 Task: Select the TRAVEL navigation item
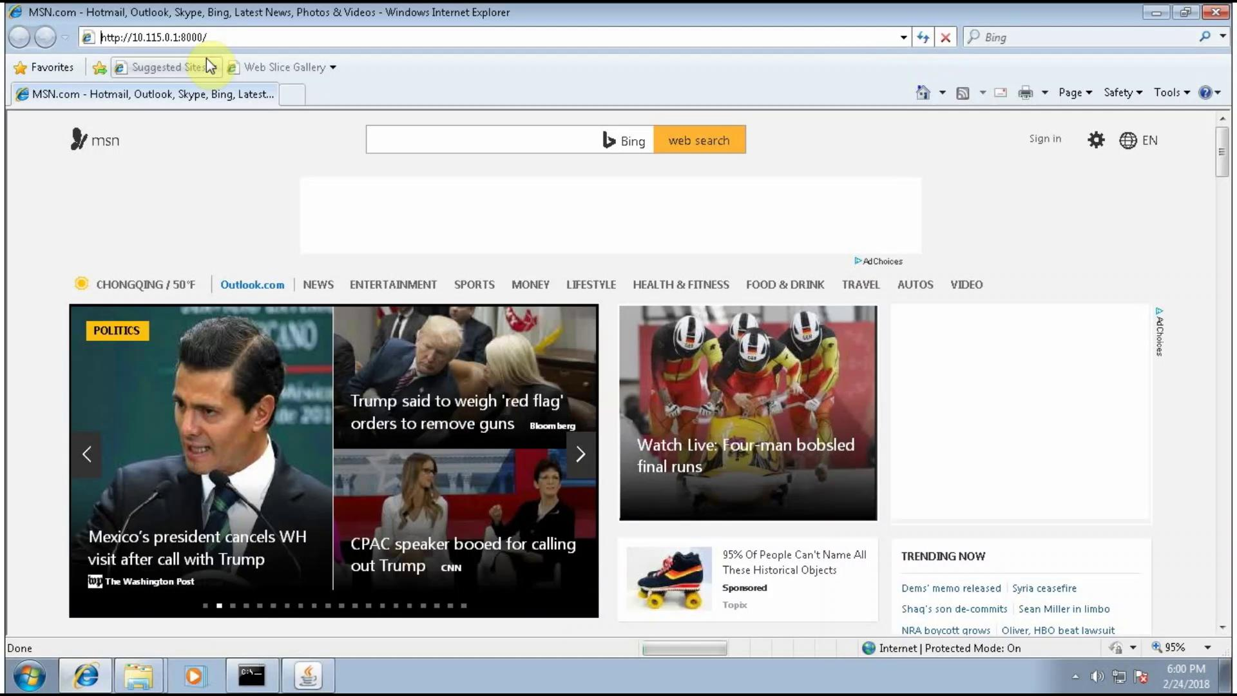pos(861,285)
